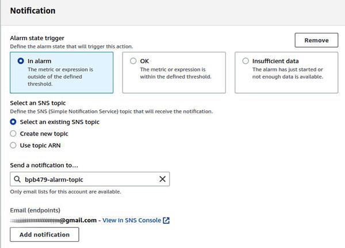The height and width of the screenshot is (248, 345).
Task: Select the Insufficient data radio button
Action: 246,61
